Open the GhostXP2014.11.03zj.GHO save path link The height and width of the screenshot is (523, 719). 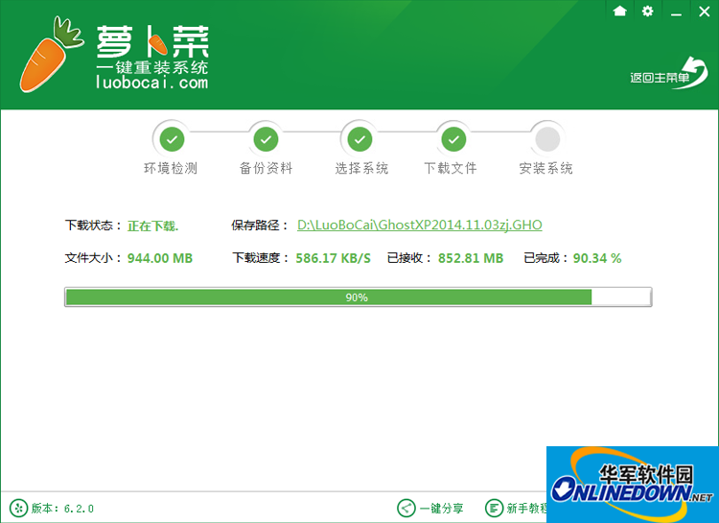pyautogui.click(x=420, y=225)
